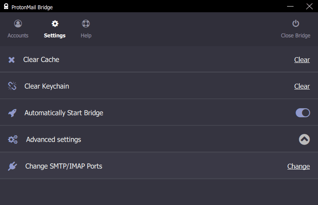Viewport: 318px width, 205px height.
Task: Click the Clear Cache X icon
Action: coord(11,60)
